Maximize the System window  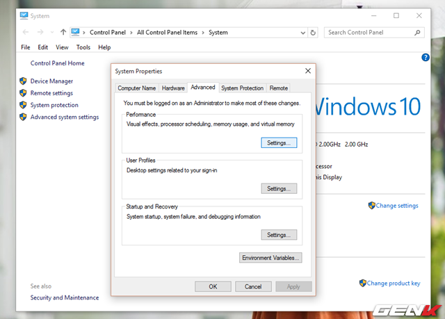pos(396,15)
